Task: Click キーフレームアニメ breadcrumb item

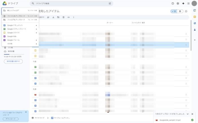Action: (61, 118)
